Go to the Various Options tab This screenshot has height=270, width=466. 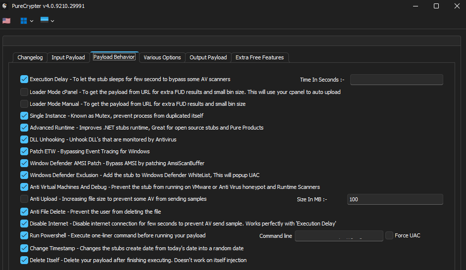(162, 57)
